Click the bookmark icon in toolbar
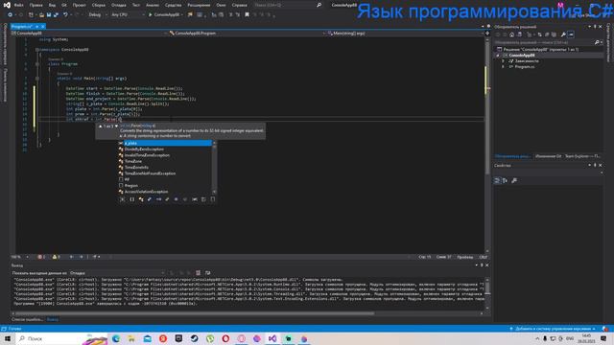Image resolution: width=614 pixels, height=345 pixels. pyautogui.click(x=247, y=14)
